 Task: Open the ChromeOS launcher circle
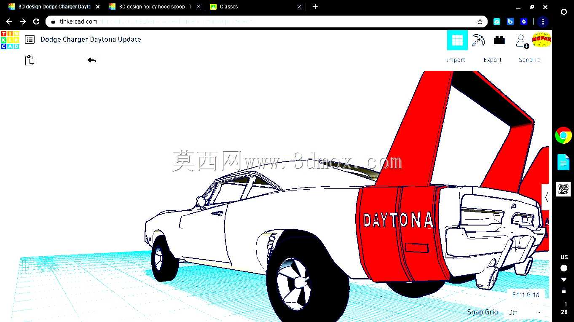[x=564, y=12]
